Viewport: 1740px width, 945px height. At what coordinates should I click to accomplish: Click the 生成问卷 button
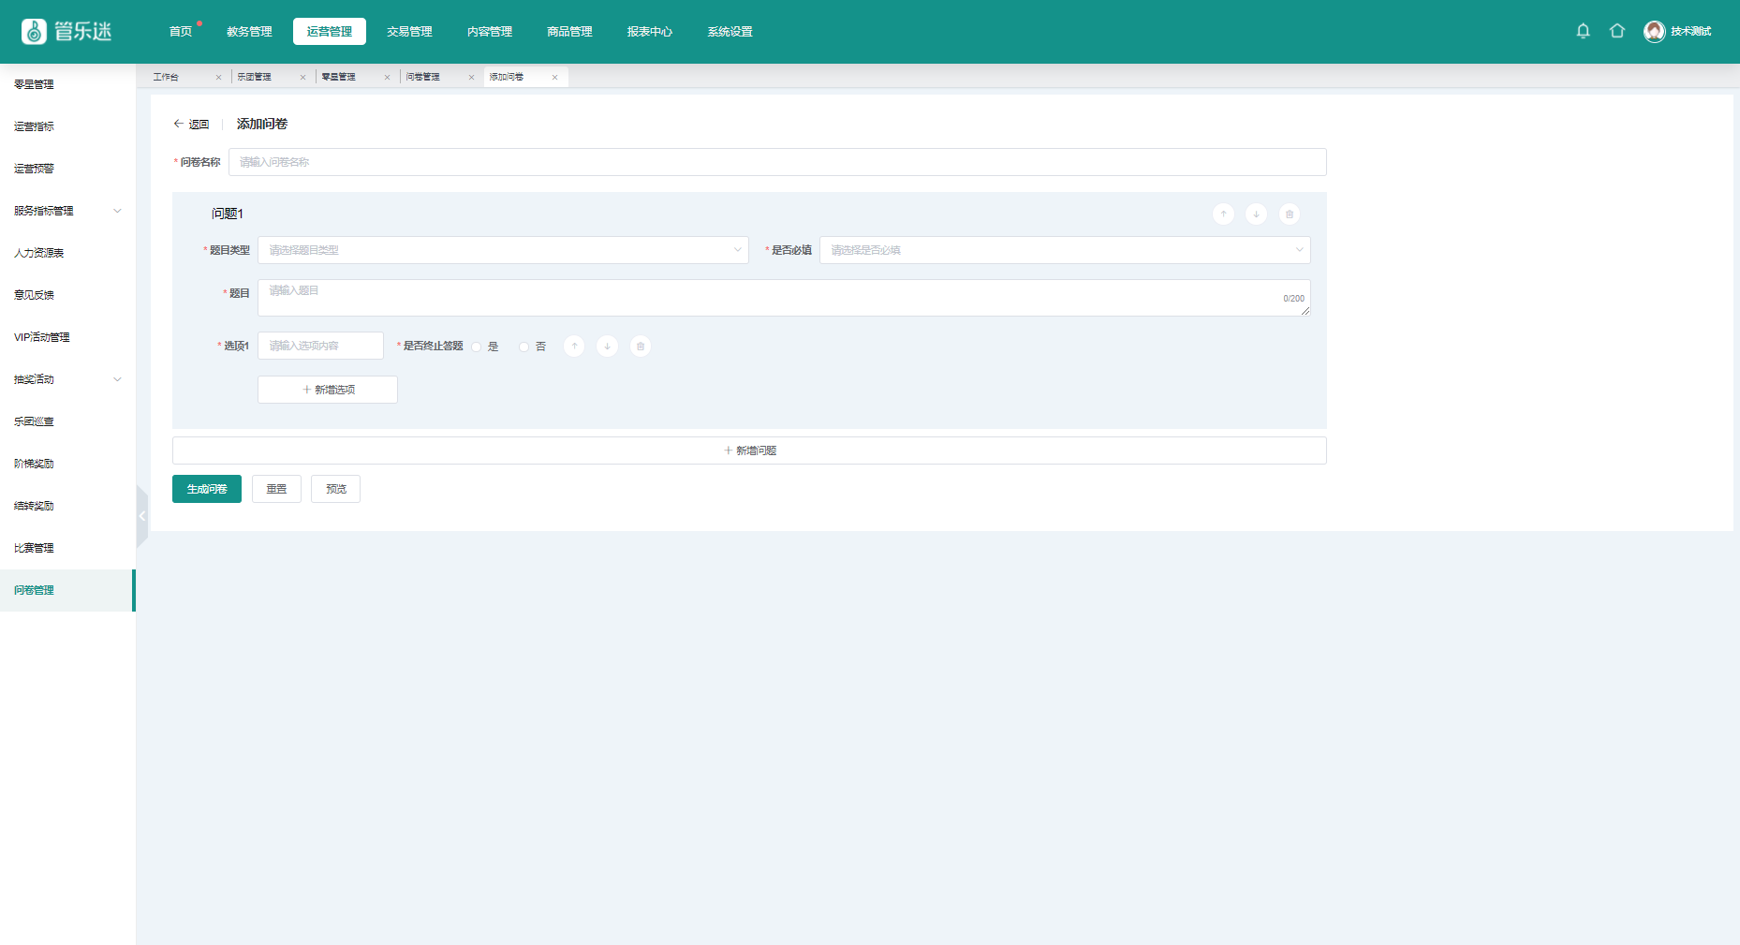[x=207, y=489]
